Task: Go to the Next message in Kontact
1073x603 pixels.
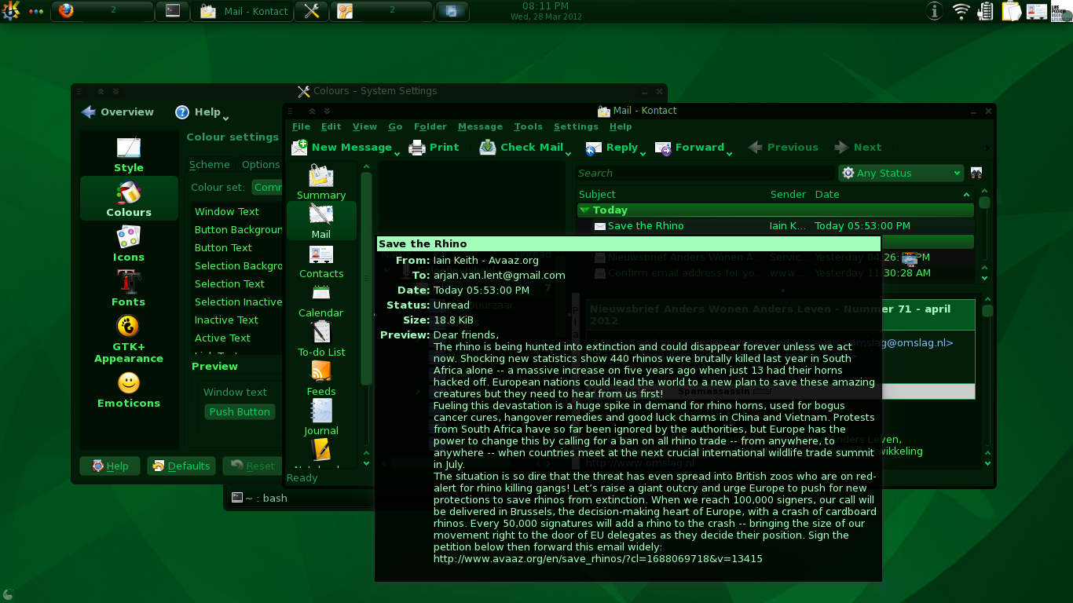Action: pyautogui.click(x=858, y=147)
